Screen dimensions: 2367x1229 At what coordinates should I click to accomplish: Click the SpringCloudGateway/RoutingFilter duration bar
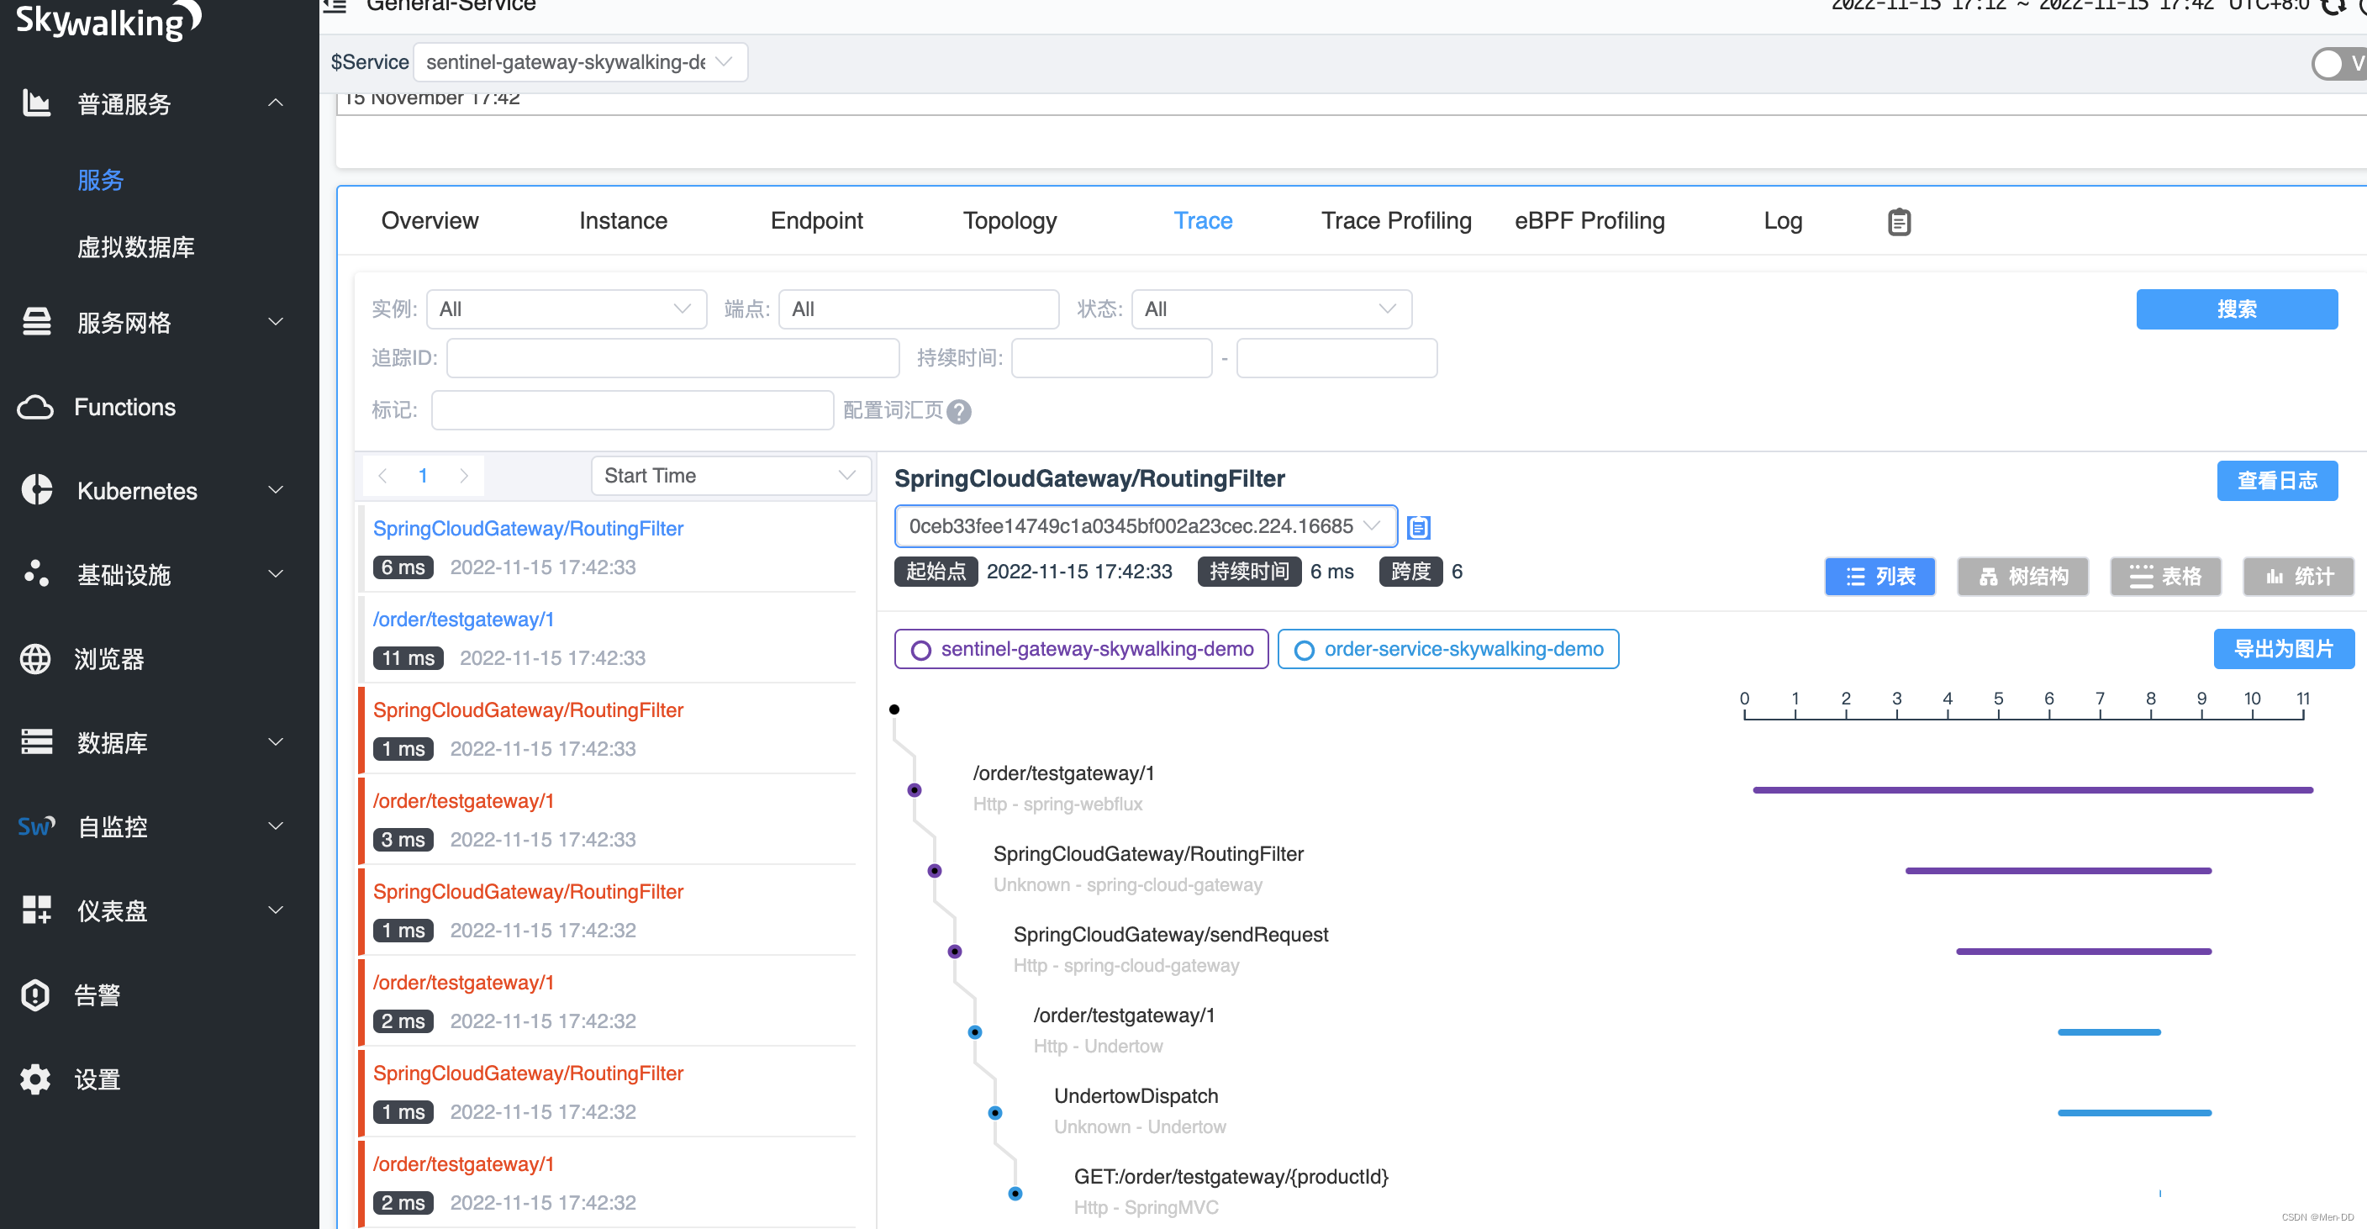2058,871
